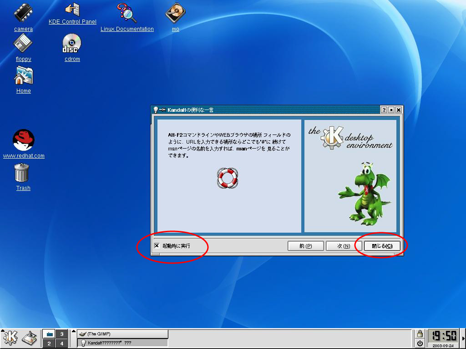Click the lightbulb window menu icon
Viewport: 466px width, 349px height.
[x=156, y=110]
